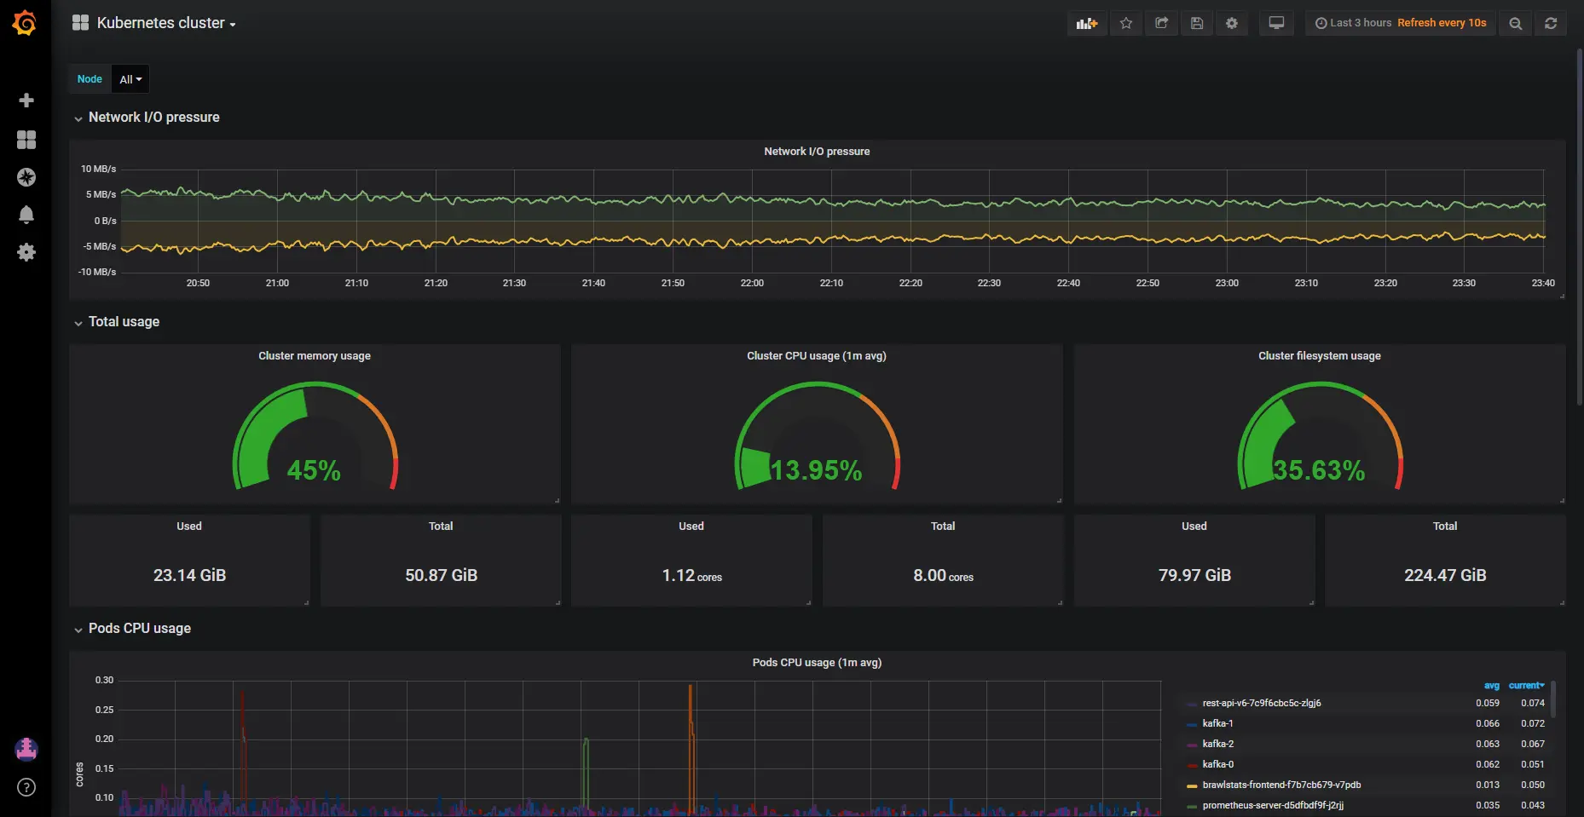Screen dimensions: 1584x817
Task: Open color picker for brawlstats-frontend series swatch
Action: point(1192,786)
